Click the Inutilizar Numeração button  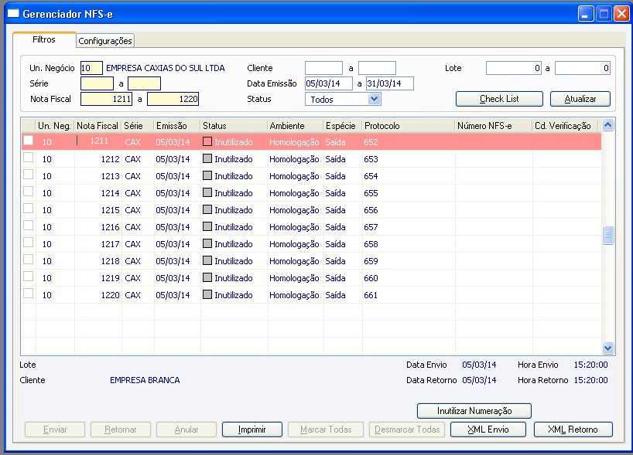(474, 411)
